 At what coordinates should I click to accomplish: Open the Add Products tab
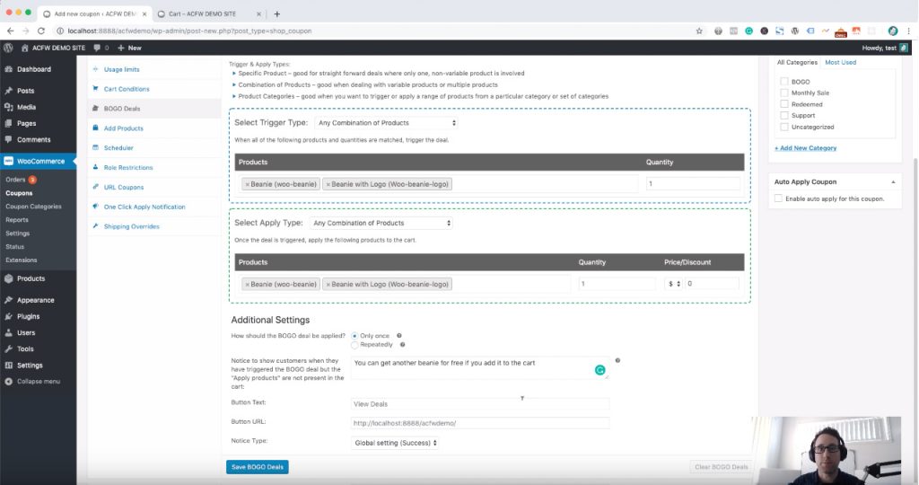point(123,128)
